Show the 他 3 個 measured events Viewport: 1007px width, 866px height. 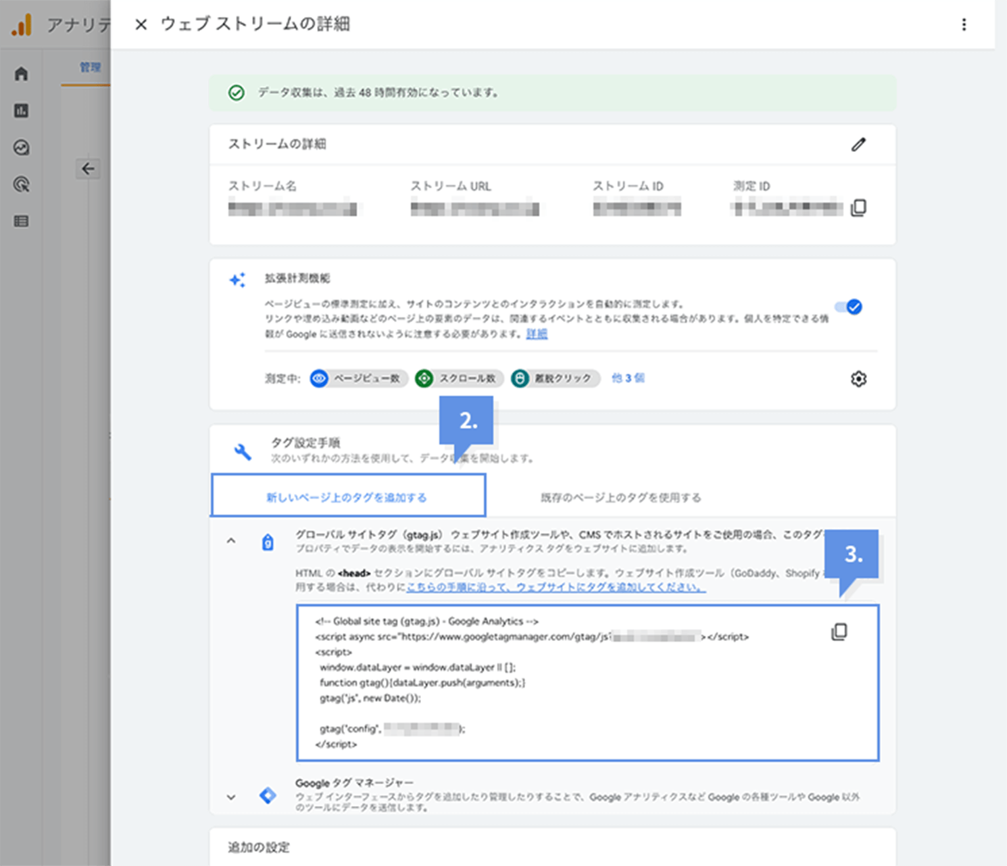(x=628, y=378)
